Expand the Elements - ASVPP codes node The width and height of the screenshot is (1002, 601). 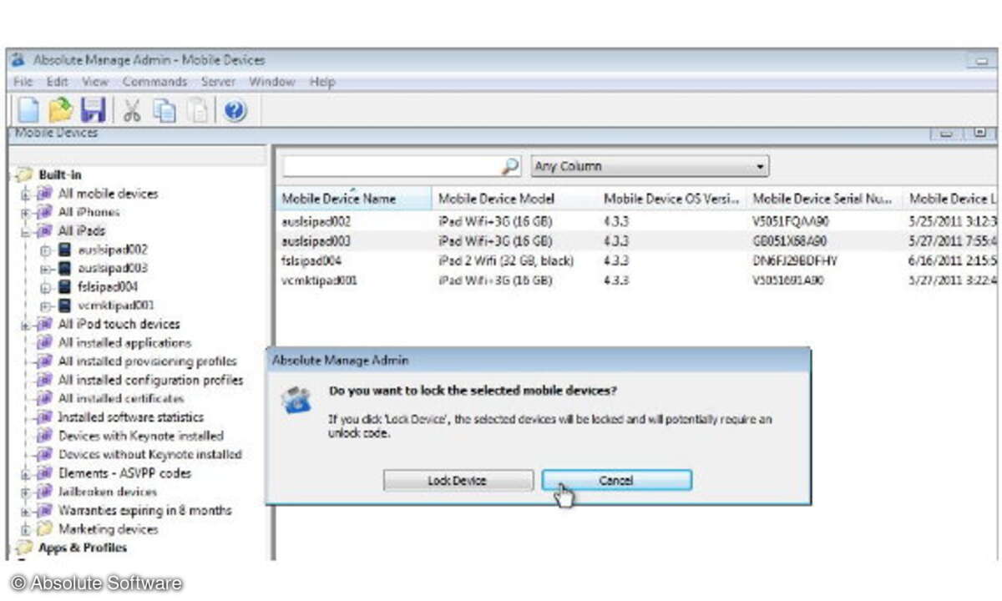[x=26, y=473]
